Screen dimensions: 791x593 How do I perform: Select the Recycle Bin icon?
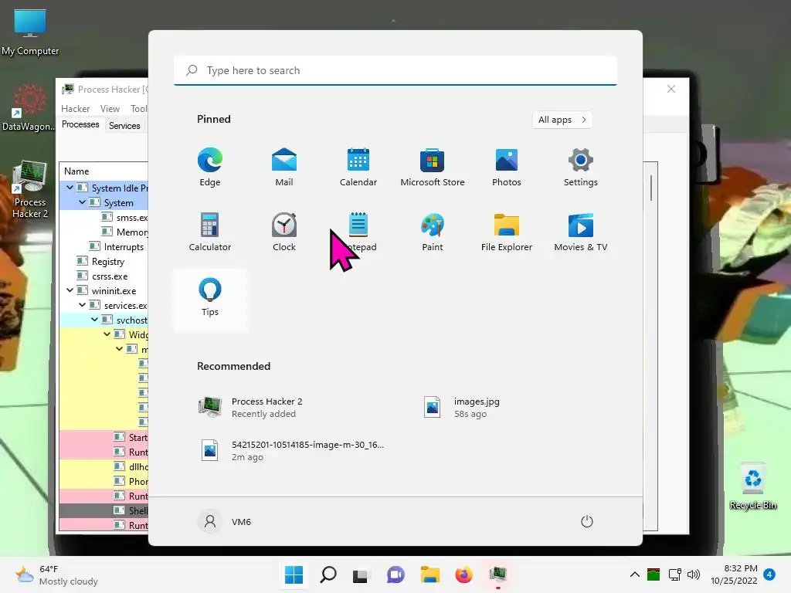[753, 486]
